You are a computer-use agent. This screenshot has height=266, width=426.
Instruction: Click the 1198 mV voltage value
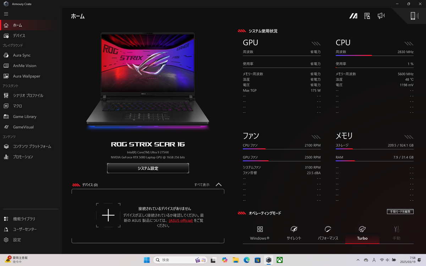[x=406, y=85]
